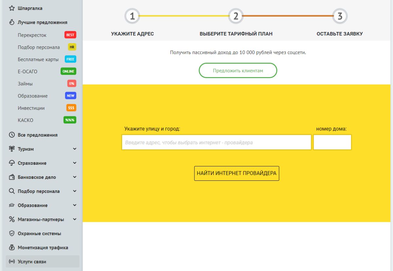The image size is (393, 271).
Task: Open the Перекресток offer
Action: [x=32, y=35]
